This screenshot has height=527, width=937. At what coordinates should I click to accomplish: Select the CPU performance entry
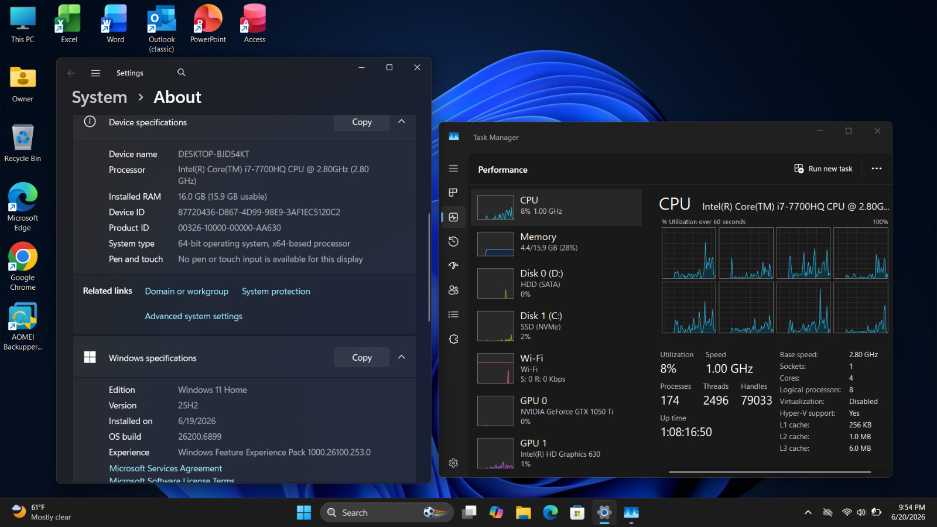click(556, 207)
